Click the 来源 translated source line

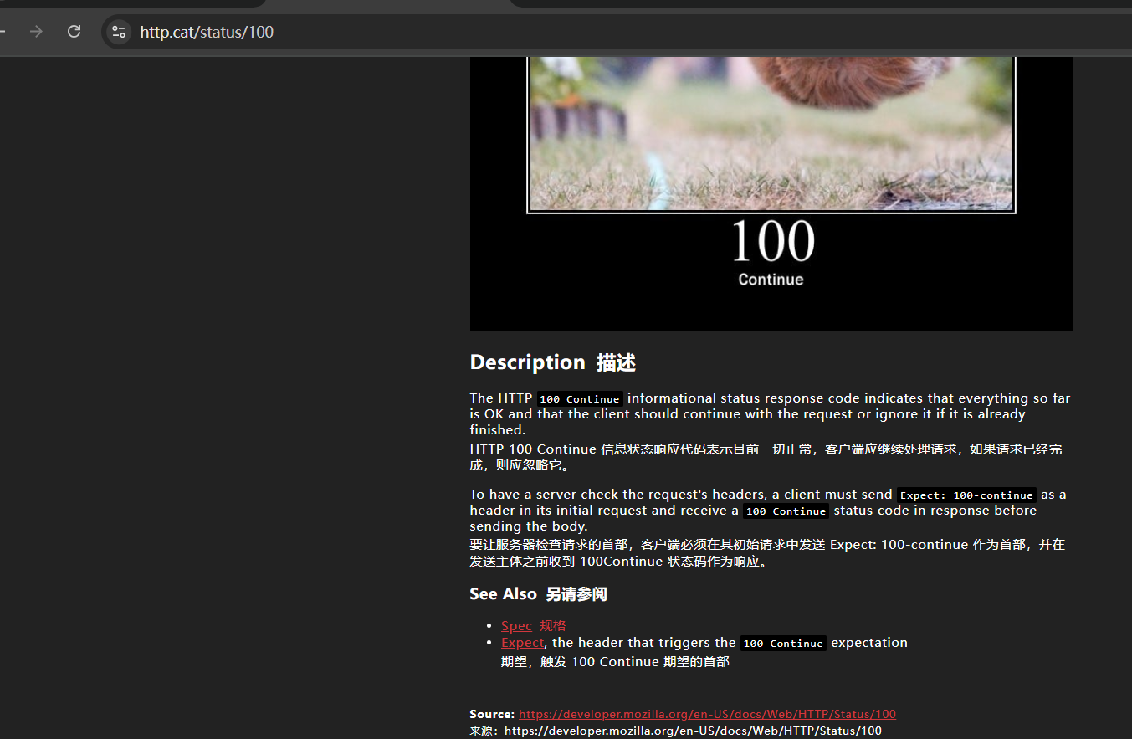pos(676,731)
